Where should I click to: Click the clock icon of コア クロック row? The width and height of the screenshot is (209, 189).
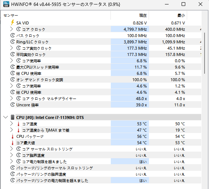tap(19, 29)
